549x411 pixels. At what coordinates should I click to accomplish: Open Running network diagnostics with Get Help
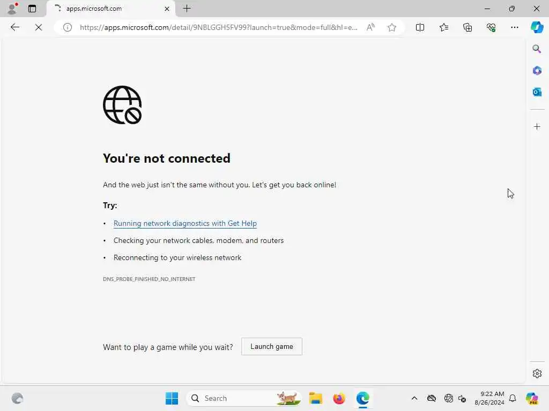point(185,223)
